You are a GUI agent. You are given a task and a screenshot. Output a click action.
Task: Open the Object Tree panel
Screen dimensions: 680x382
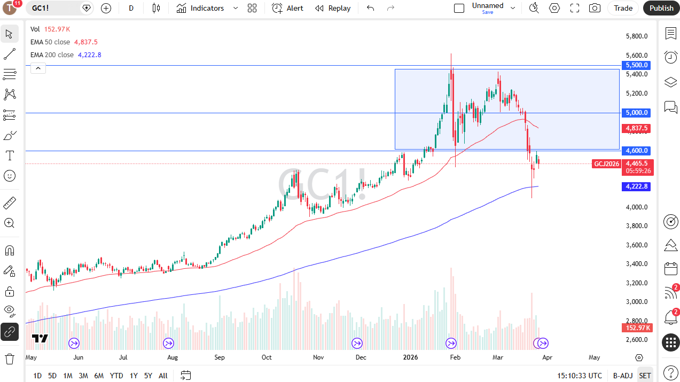pyautogui.click(x=670, y=82)
